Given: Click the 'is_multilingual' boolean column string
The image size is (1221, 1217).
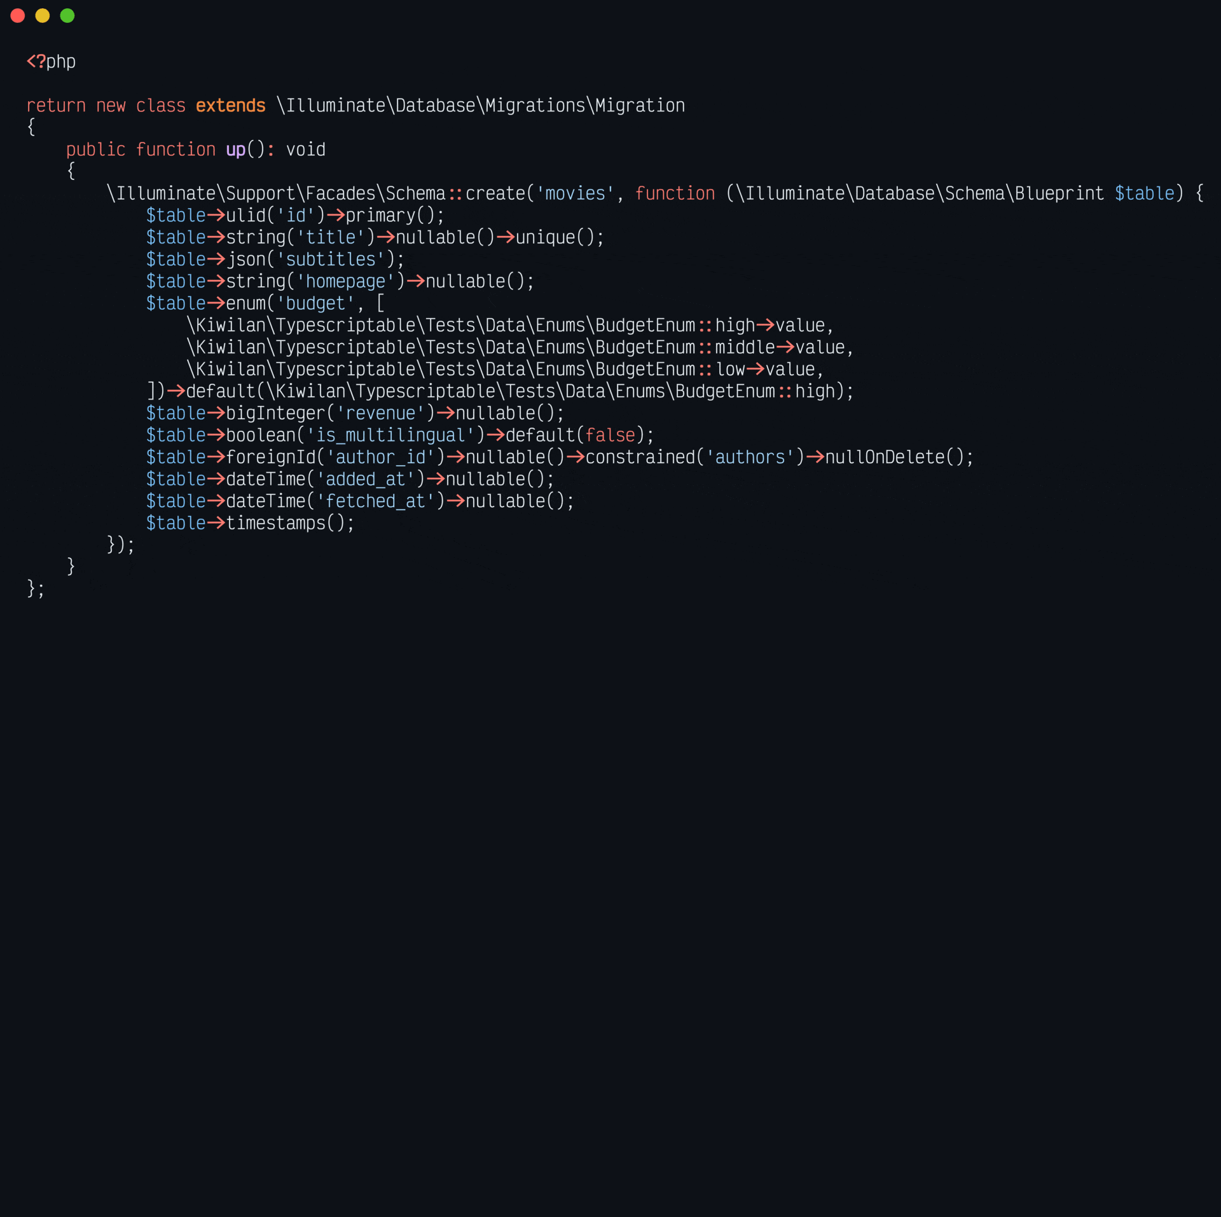Looking at the screenshot, I should [x=390, y=435].
